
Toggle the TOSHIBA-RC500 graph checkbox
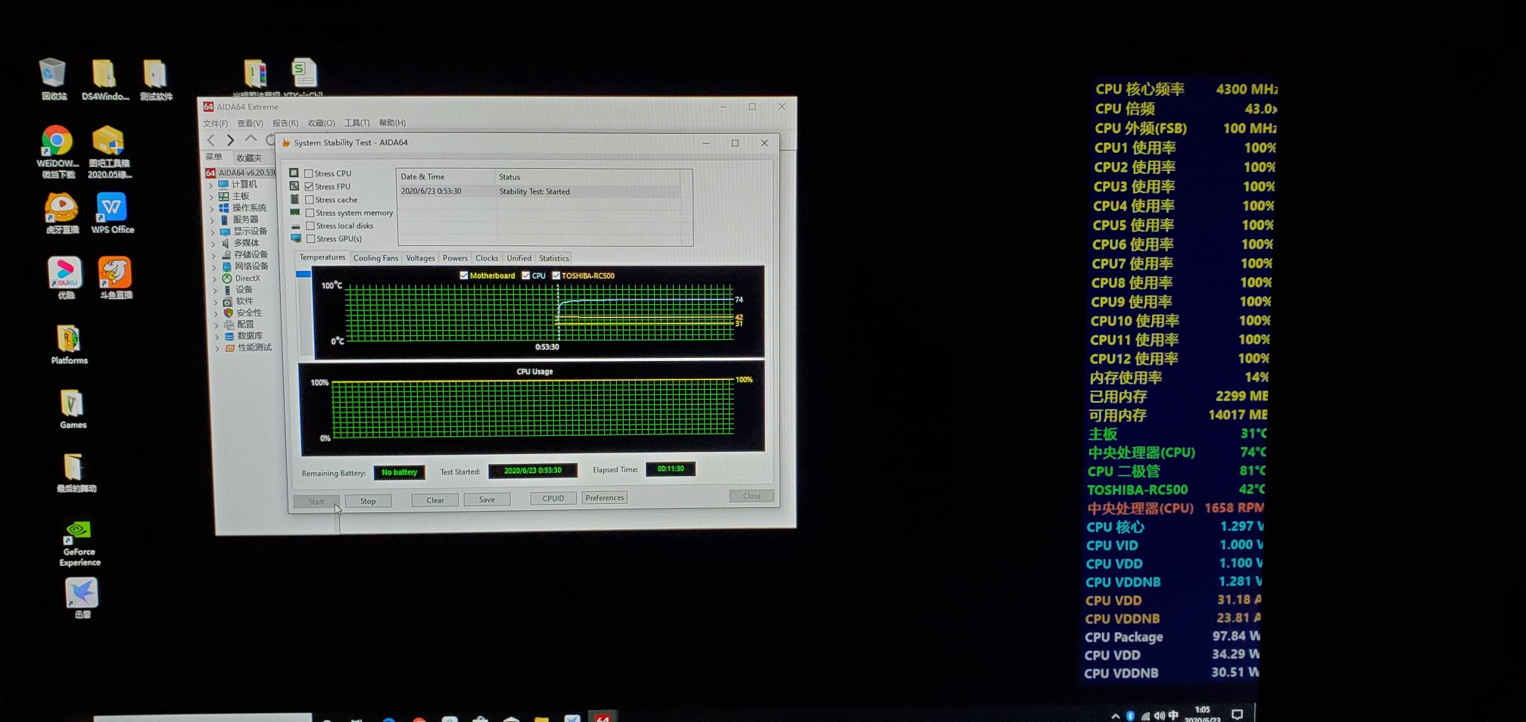[x=556, y=275]
